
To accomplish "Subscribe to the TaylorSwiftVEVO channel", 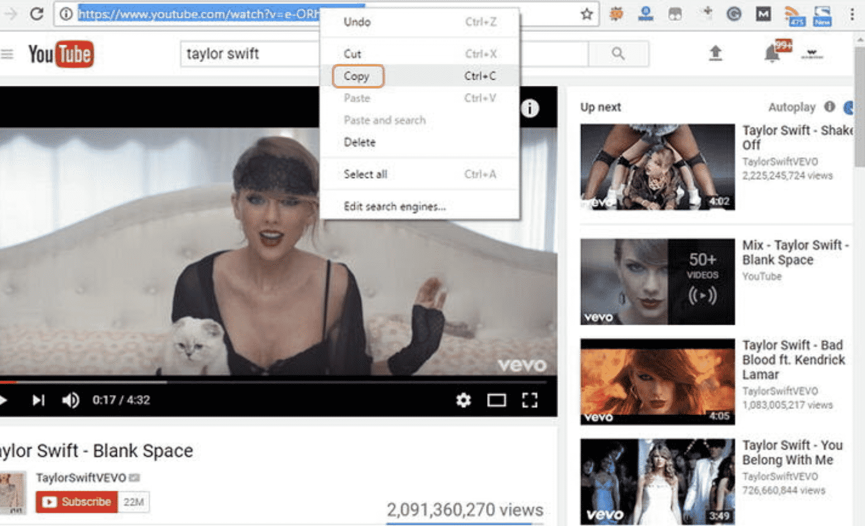I will pyautogui.click(x=77, y=502).
